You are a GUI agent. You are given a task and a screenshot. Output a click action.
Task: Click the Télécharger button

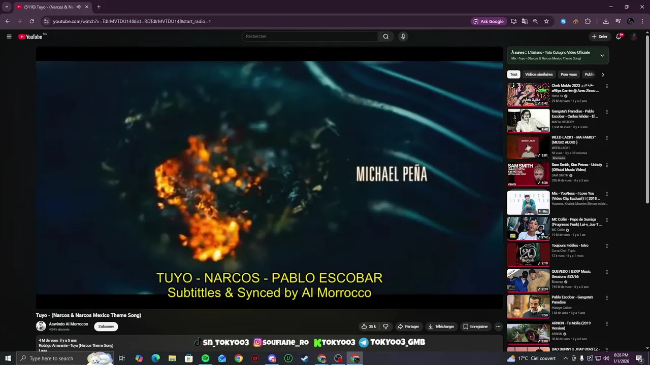[441, 326]
